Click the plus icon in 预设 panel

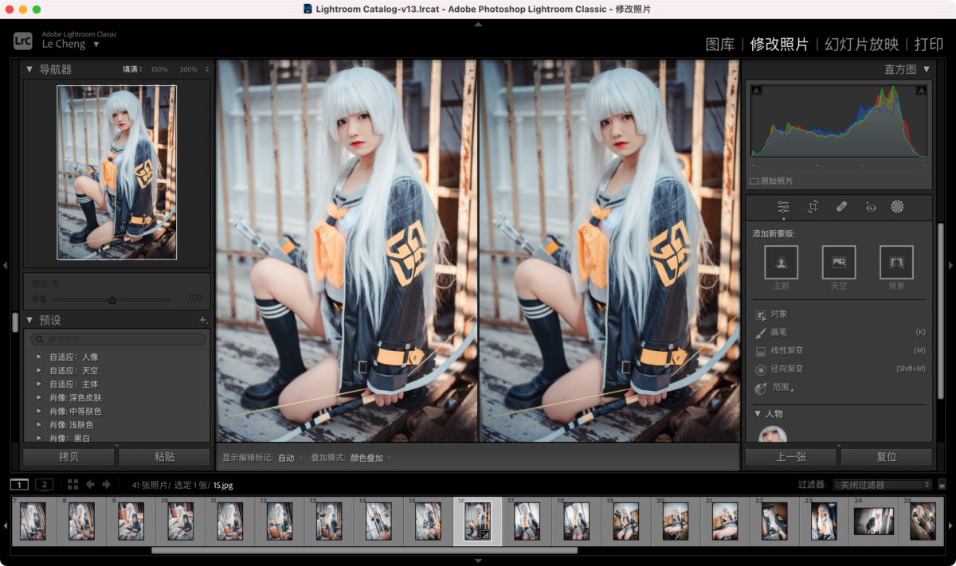tap(203, 320)
